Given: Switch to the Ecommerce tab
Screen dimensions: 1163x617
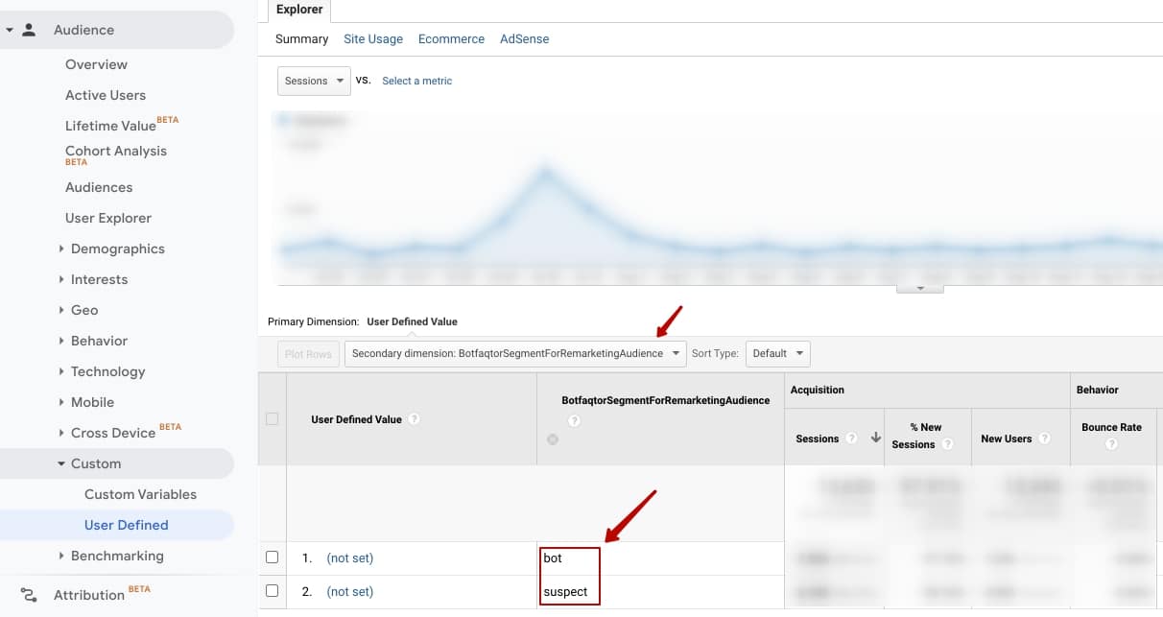Looking at the screenshot, I should (451, 38).
